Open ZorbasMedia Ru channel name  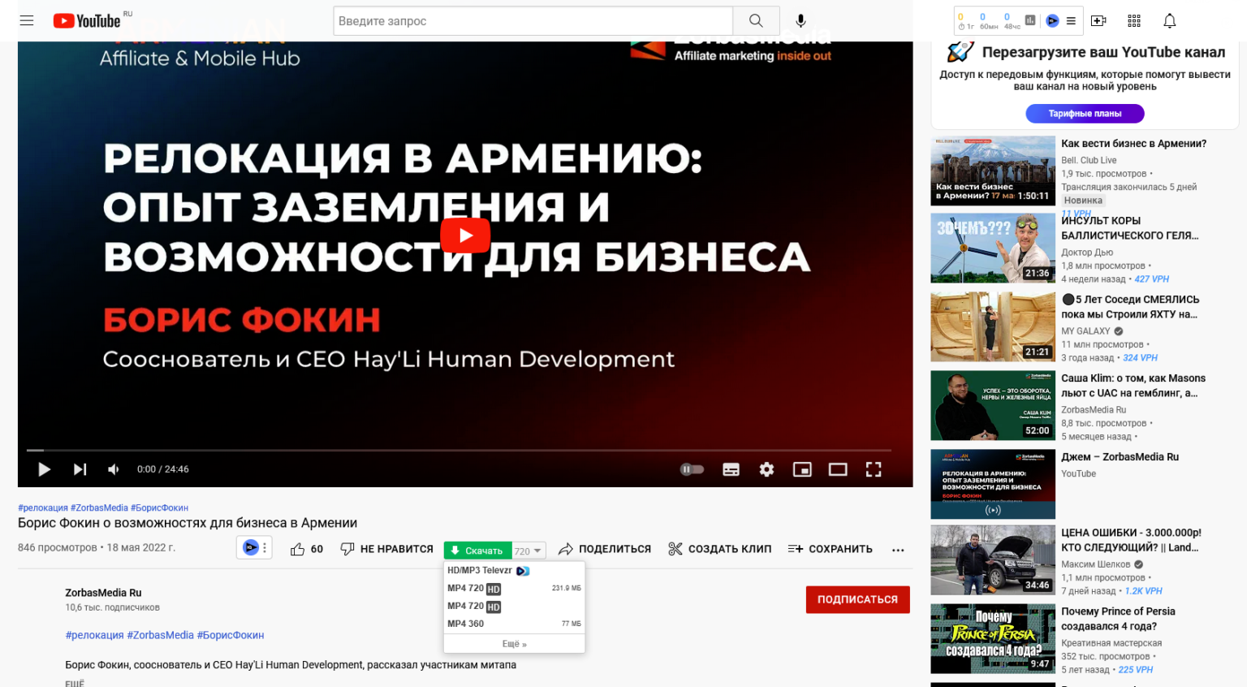pyautogui.click(x=103, y=593)
